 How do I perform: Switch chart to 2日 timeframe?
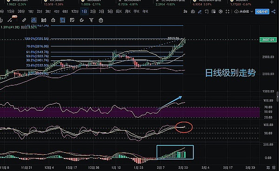pos(93,12)
